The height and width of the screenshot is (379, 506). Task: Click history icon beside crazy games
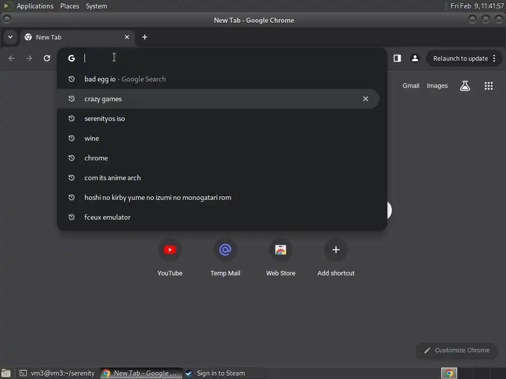point(72,99)
